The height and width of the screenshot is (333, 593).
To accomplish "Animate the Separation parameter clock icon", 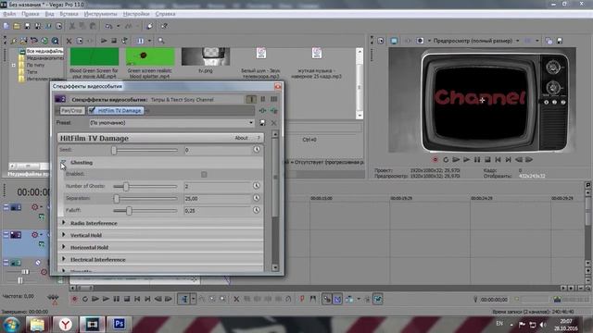I will click(257, 198).
